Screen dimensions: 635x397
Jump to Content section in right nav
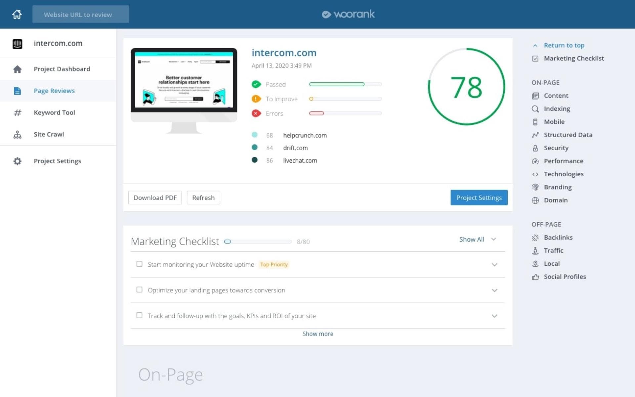click(x=556, y=96)
